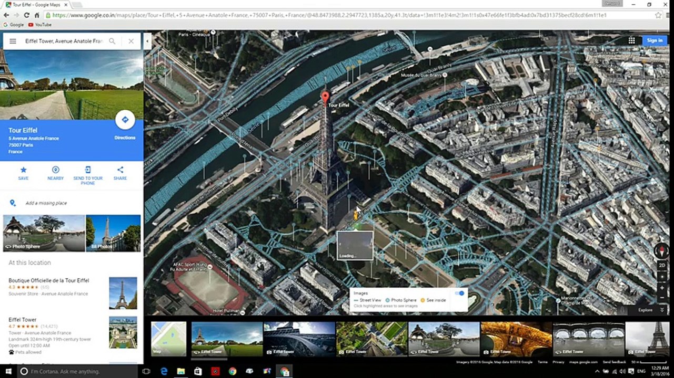Click 'Add a missing place' link
Image resolution: width=674 pixels, height=378 pixels.
[x=46, y=203]
